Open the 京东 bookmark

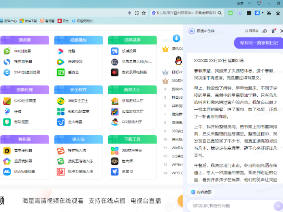63,21
